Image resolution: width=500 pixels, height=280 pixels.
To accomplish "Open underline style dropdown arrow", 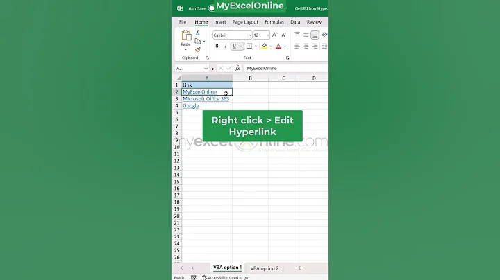I will point(241,46).
